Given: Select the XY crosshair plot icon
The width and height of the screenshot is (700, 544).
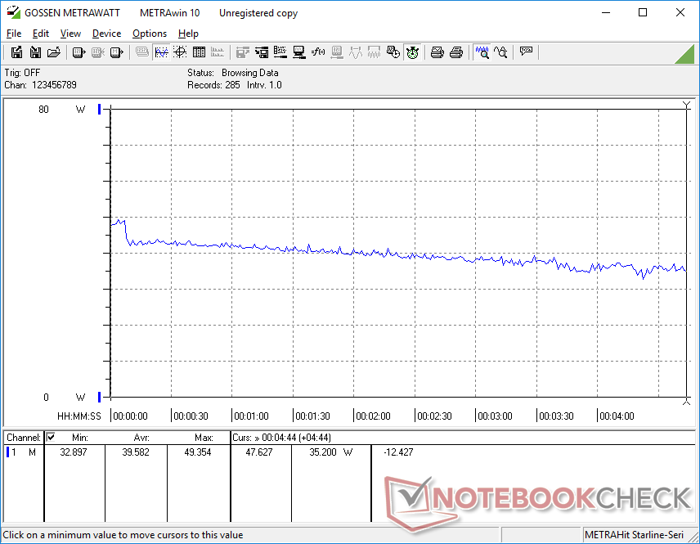Looking at the screenshot, I should (x=180, y=52).
